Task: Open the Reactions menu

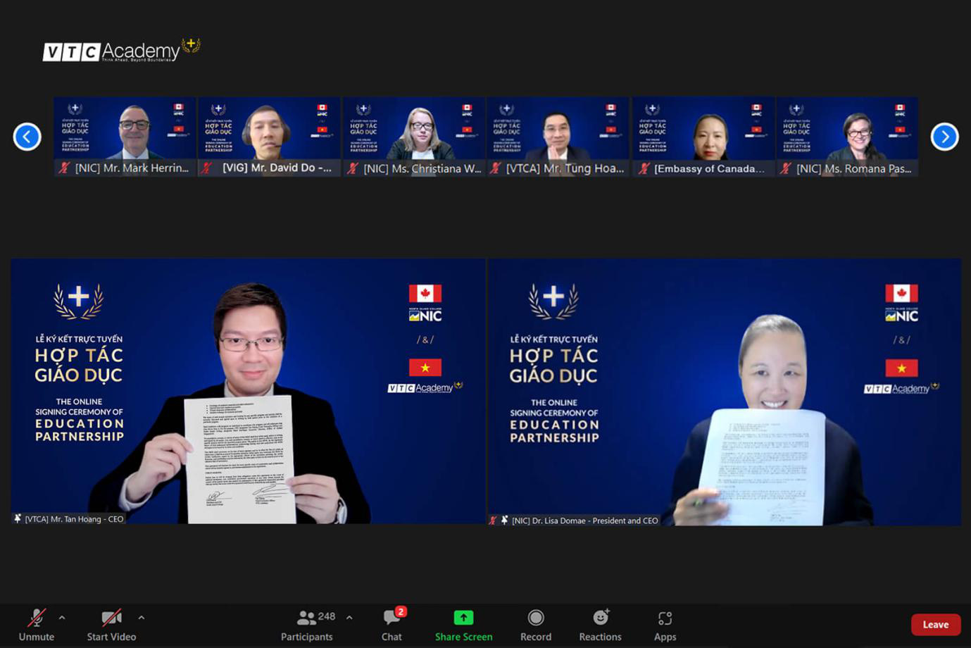Action: [x=600, y=624]
